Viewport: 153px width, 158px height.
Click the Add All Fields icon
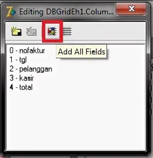pos(52,31)
